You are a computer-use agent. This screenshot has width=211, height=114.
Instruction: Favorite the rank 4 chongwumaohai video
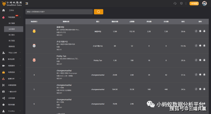pos(200,75)
